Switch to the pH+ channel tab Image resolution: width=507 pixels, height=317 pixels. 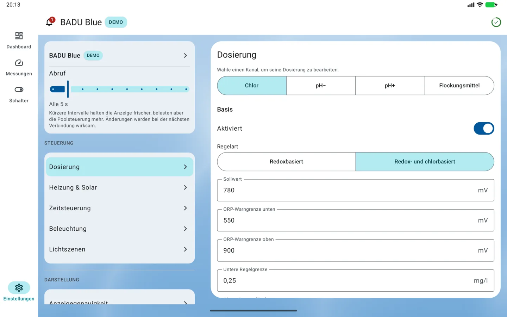pyautogui.click(x=390, y=86)
